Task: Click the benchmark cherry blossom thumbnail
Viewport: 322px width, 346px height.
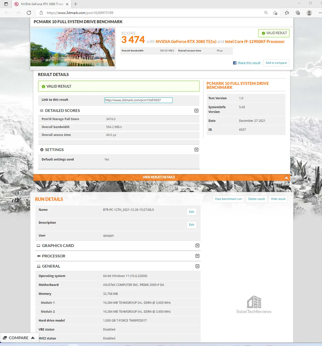Action: [x=73, y=47]
